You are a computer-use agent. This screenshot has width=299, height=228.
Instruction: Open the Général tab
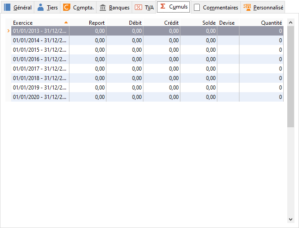tap(18, 7)
